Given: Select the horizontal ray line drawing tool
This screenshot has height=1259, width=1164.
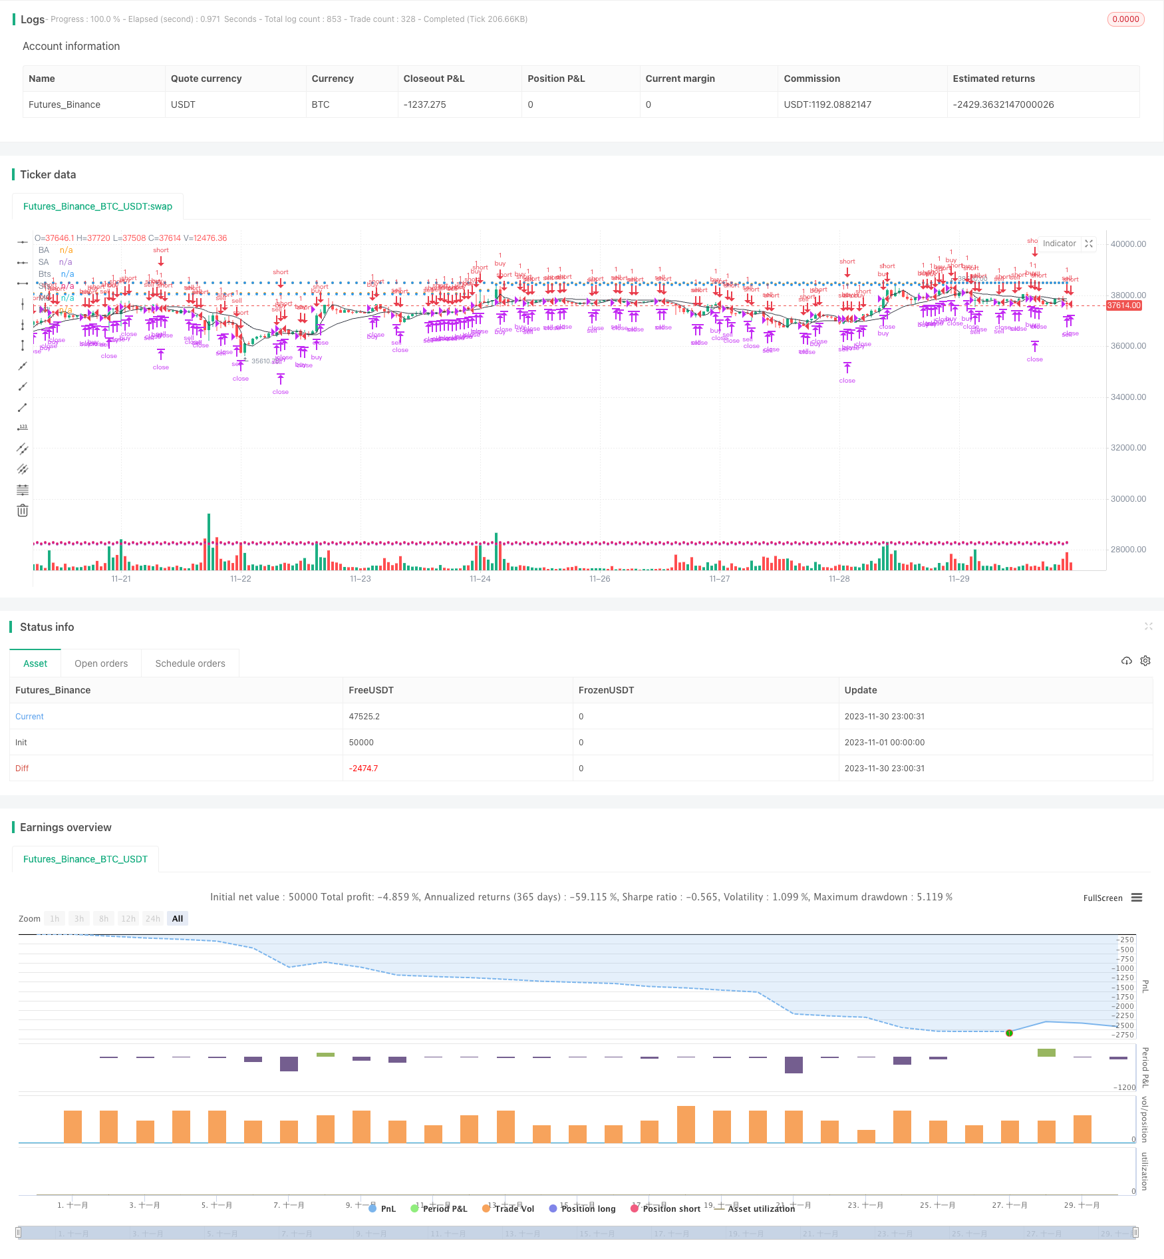Looking at the screenshot, I should coord(23,263).
